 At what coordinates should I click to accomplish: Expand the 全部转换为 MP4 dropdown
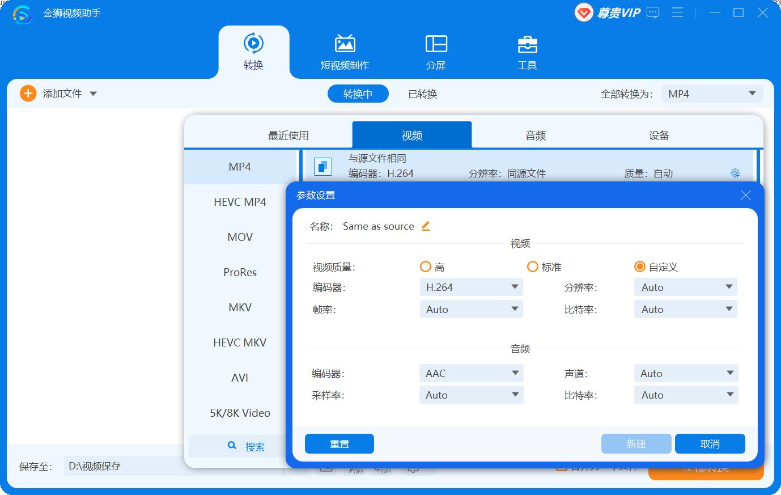coord(712,93)
